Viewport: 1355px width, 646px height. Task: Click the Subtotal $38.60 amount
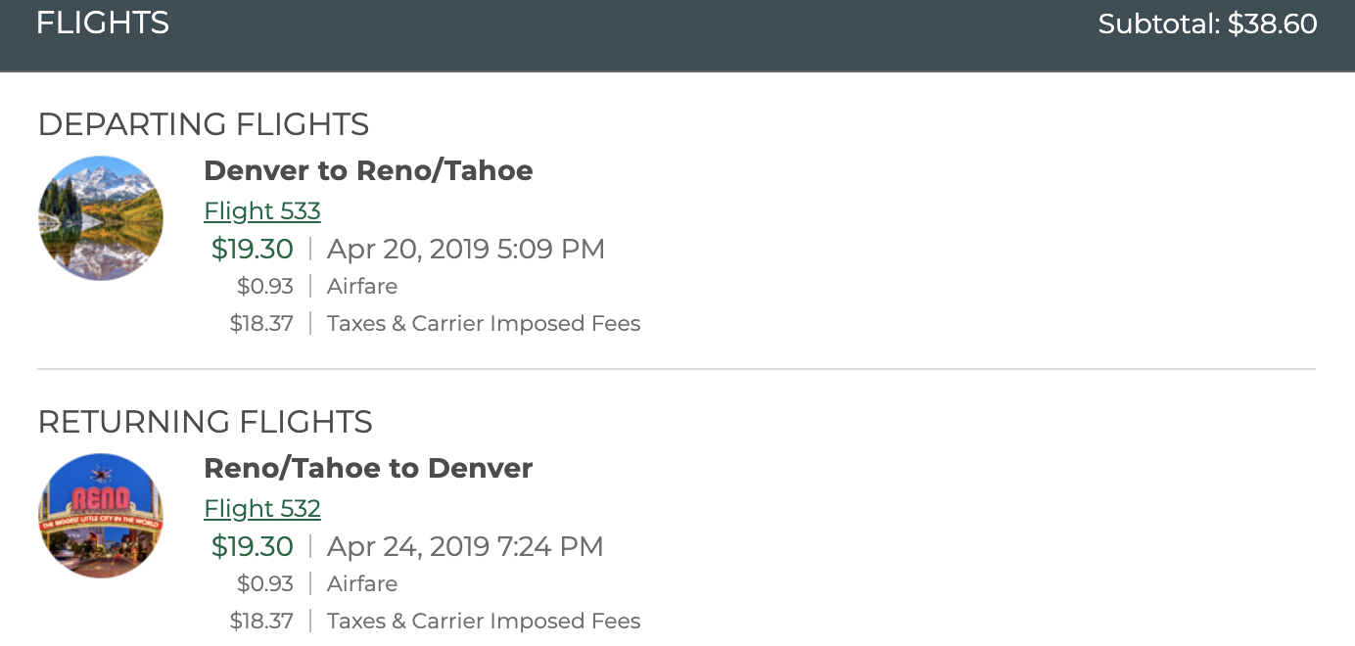point(1207,24)
